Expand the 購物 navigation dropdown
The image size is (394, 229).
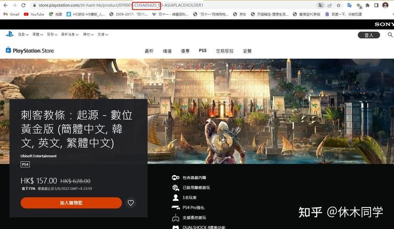click(88, 34)
